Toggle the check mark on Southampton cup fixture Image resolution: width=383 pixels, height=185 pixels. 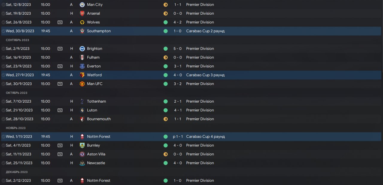tap(3, 31)
